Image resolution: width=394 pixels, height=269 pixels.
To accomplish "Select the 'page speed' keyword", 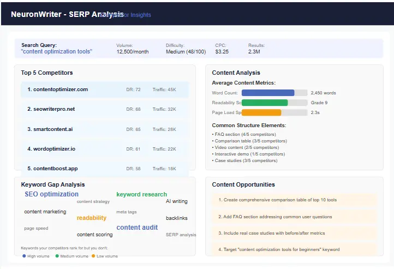I will pos(36,228).
